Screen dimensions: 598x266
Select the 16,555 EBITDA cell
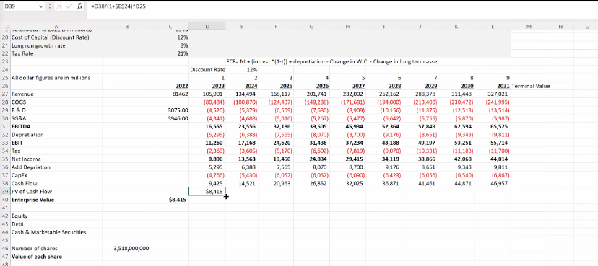point(207,126)
